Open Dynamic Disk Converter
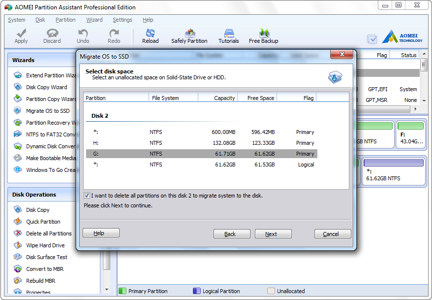Image resolution: width=432 pixels, height=300 pixels. point(45,146)
